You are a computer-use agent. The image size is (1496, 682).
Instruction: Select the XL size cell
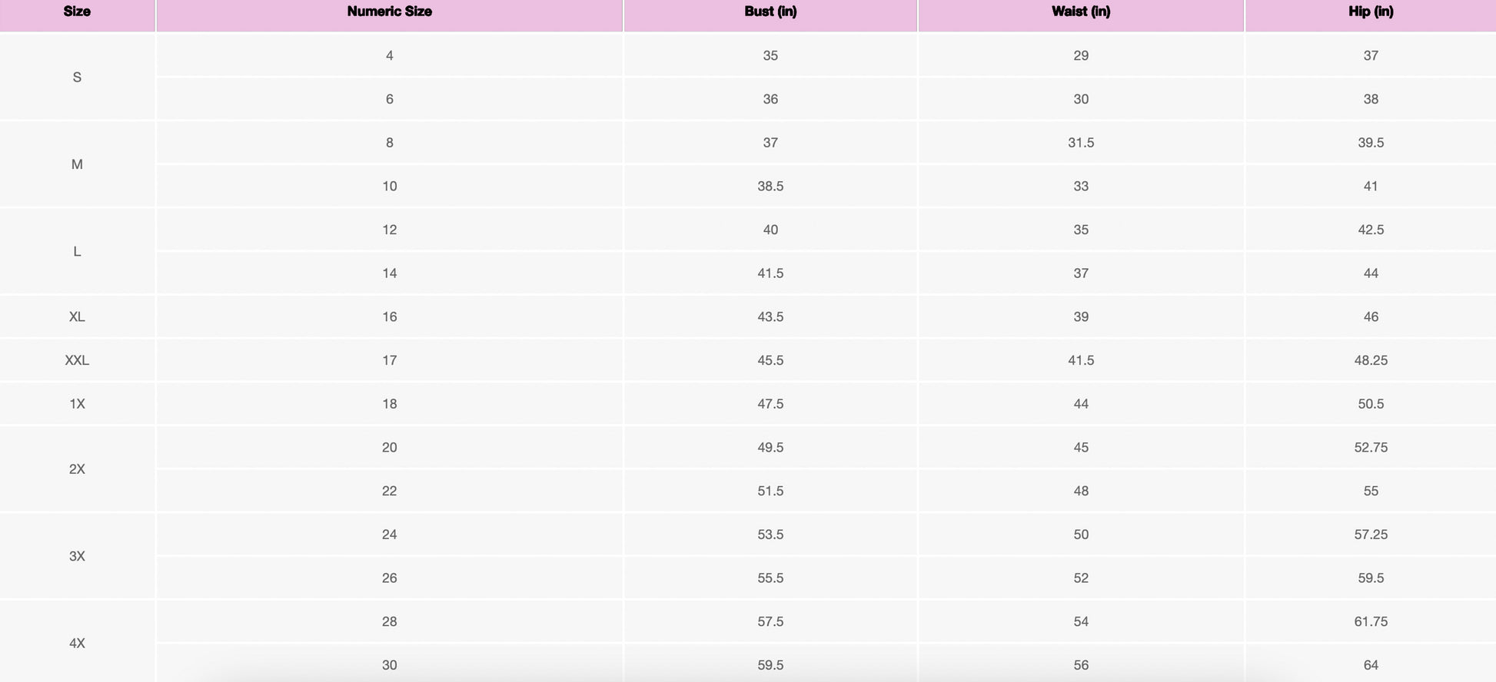click(77, 316)
